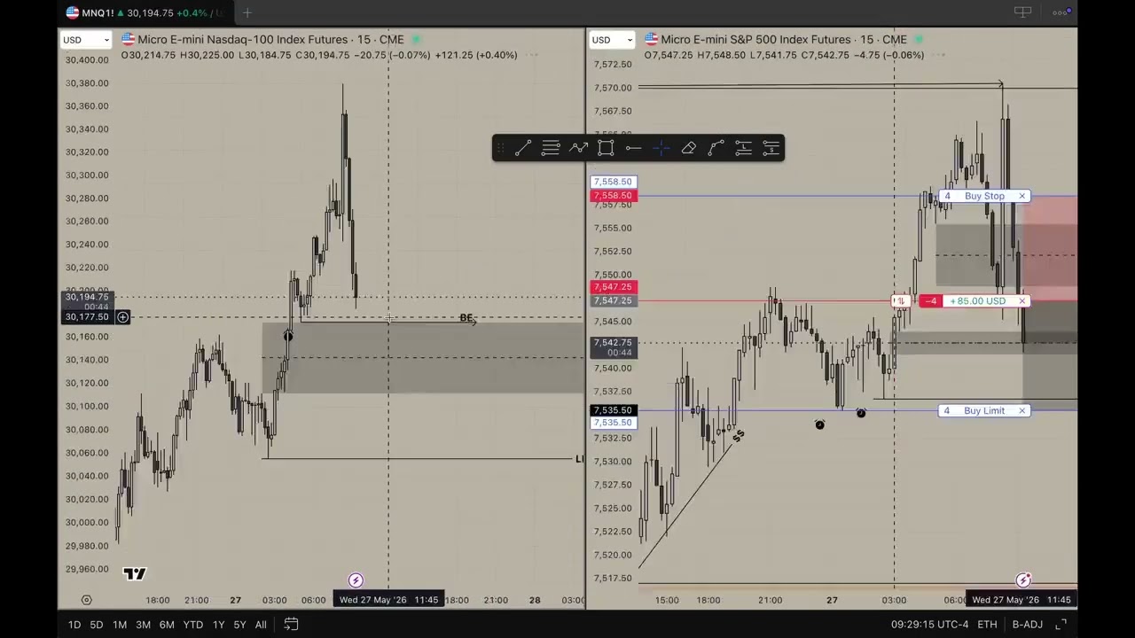
Task: Set time range to 1Y
Action: (x=218, y=625)
